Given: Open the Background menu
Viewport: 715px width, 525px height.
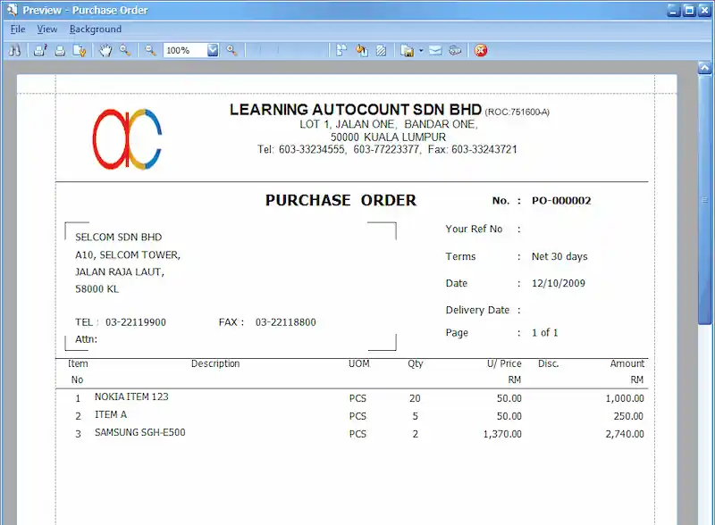Looking at the screenshot, I should click(96, 29).
